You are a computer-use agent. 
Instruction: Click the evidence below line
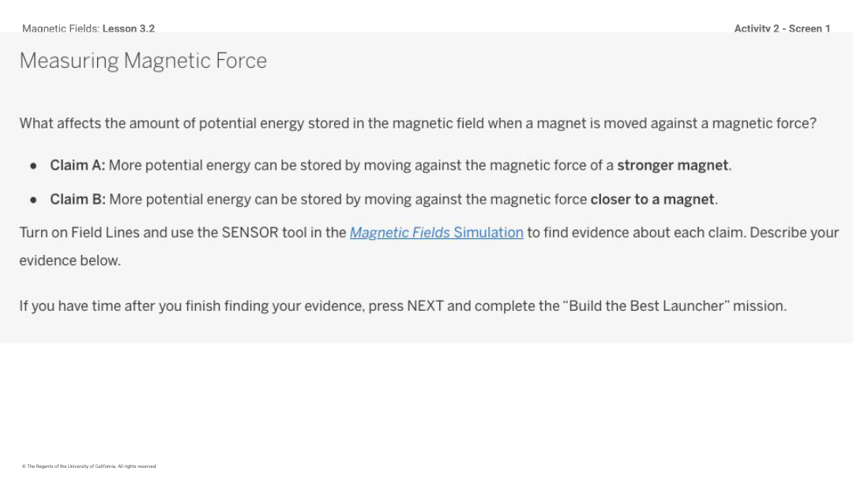70,261
